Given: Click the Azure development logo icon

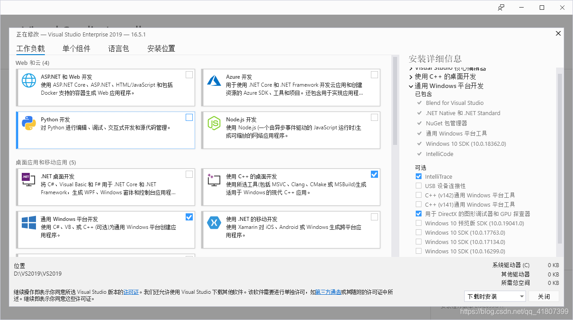Looking at the screenshot, I should 214,80.
